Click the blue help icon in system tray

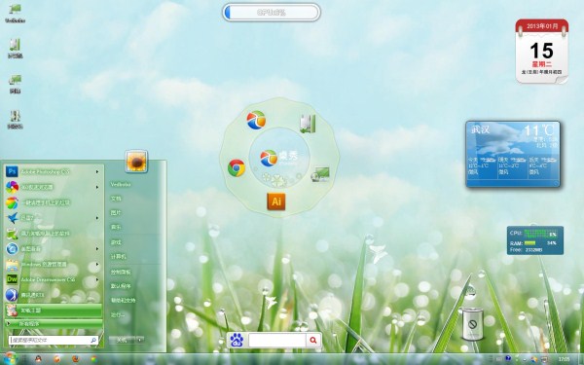pyautogui.click(x=508, y=358)
